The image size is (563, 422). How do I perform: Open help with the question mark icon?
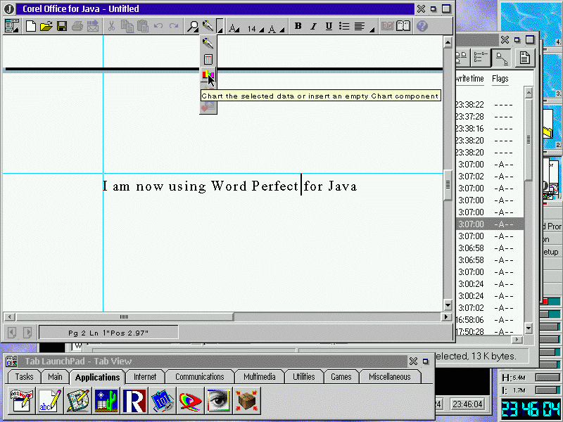click(422, 26)
